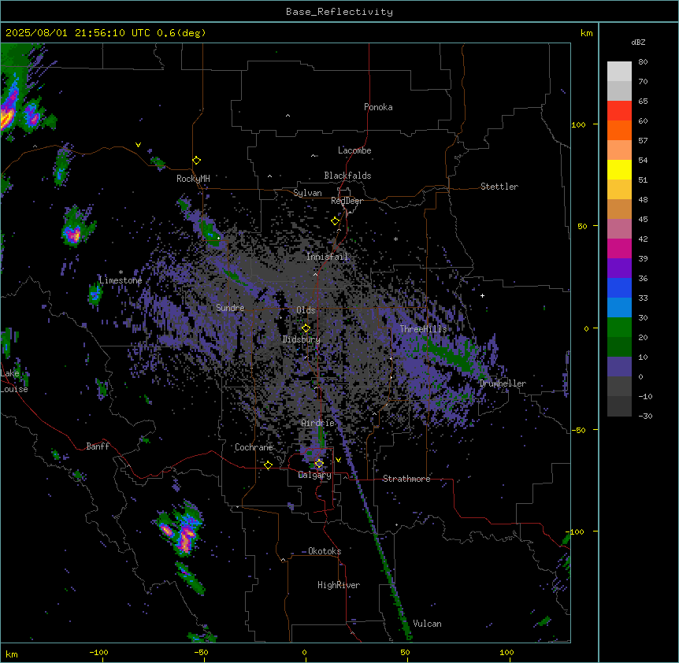Click the Blackfalds city label
This screenshot has width=679, height=663.
pos(347,176)
